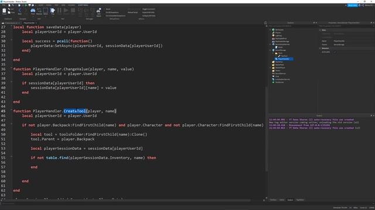The width and height of the screenshot is (375, 210).
Task: Collapse the Data section in Properties
Action: point(320,30)
